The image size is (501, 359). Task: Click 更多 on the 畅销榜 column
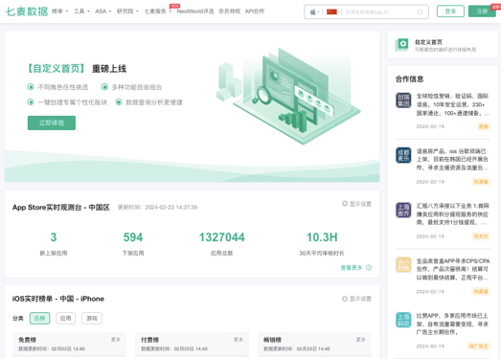[x=361, y=340]
